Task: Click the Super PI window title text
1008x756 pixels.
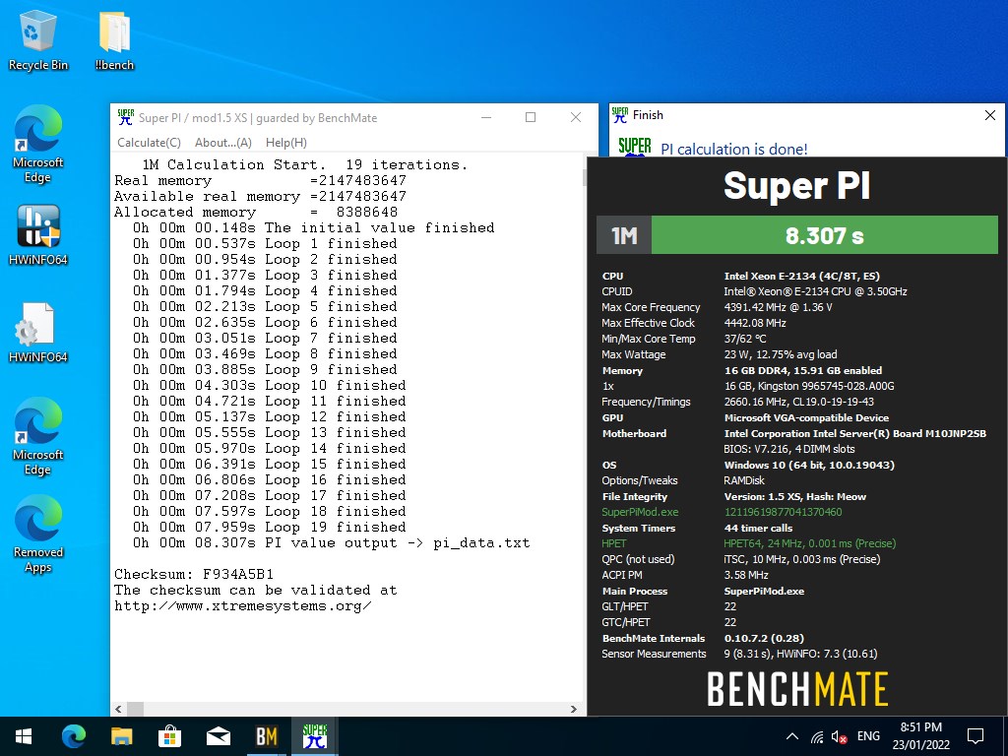Action: pyautogui.click(x=258, y=118)
